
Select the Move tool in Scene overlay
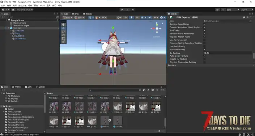pos(63,28)
